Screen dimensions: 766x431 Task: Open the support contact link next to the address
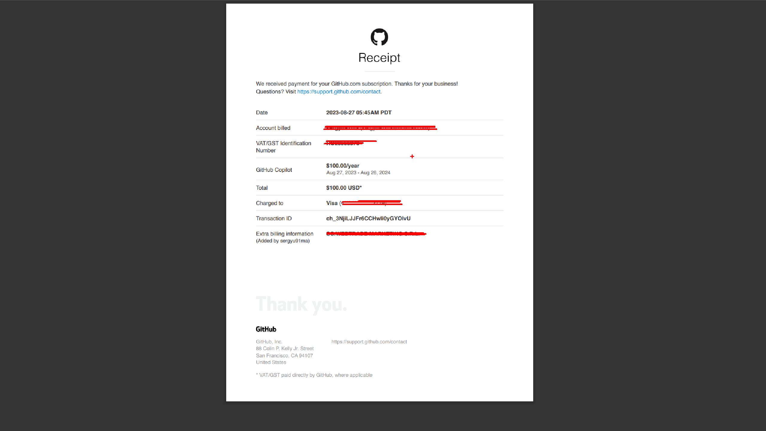point(369,342)
